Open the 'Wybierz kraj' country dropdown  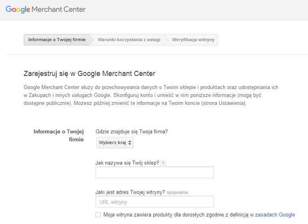[115, 142]
